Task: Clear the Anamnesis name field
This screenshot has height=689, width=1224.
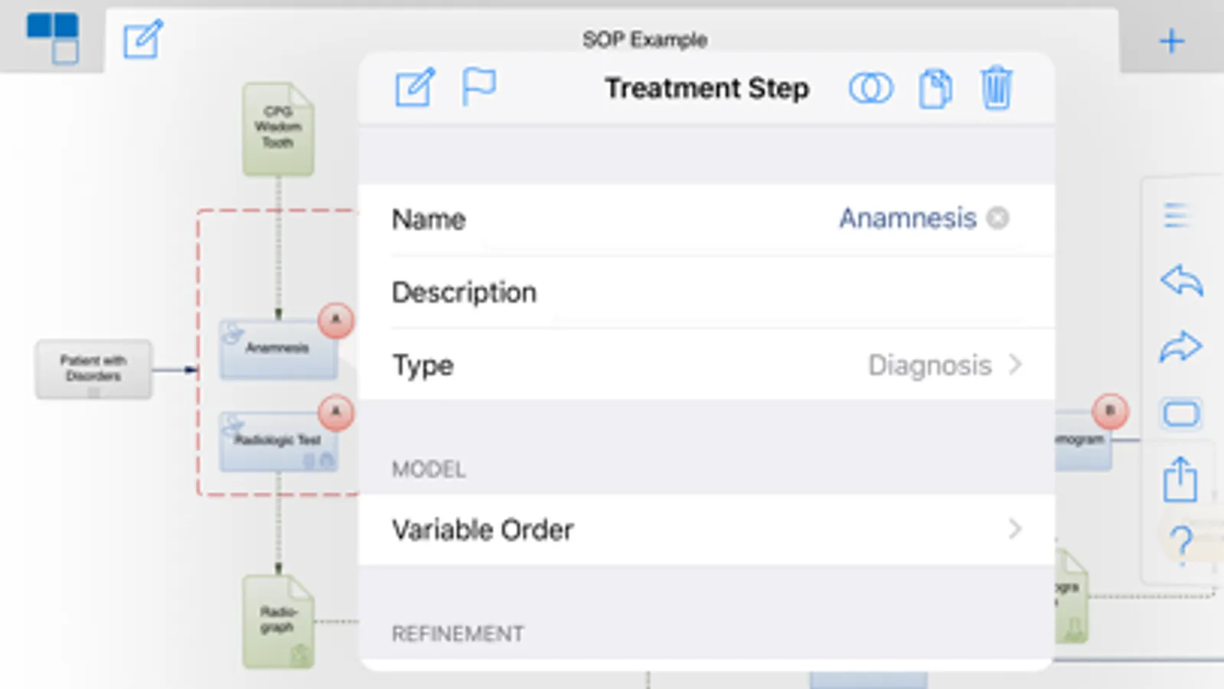Action: point(997,218)
